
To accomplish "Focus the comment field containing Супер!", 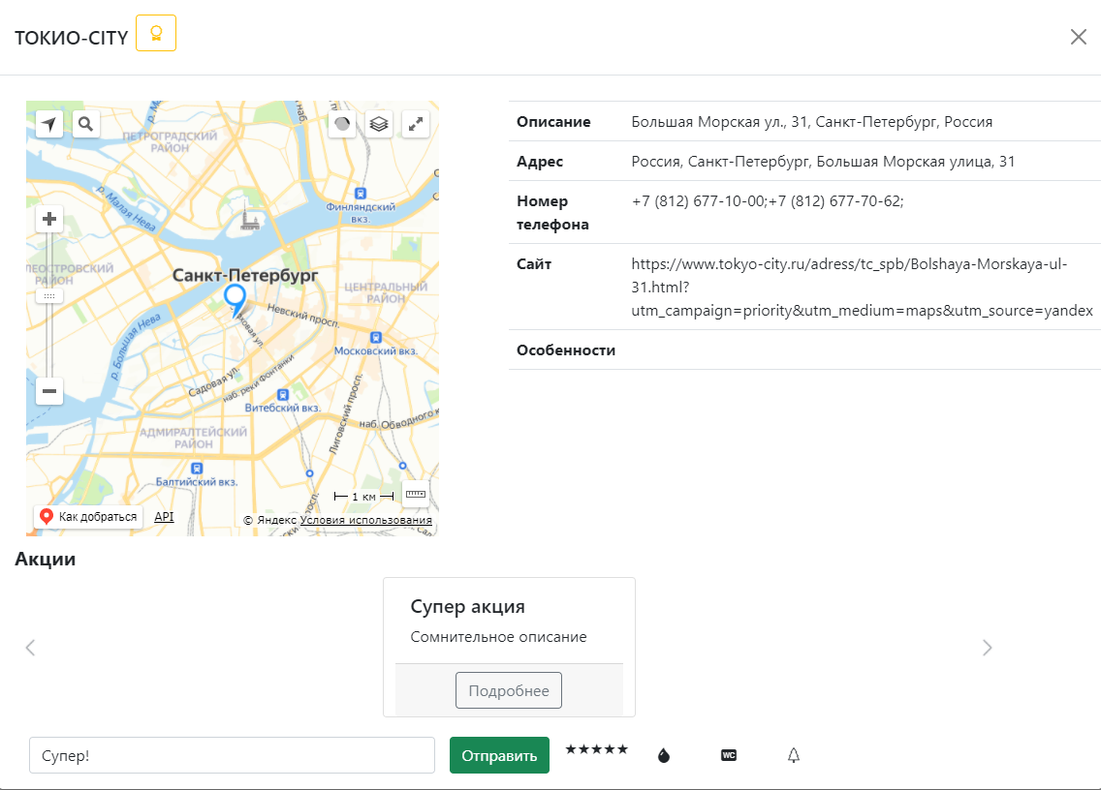I will point(232,755).
